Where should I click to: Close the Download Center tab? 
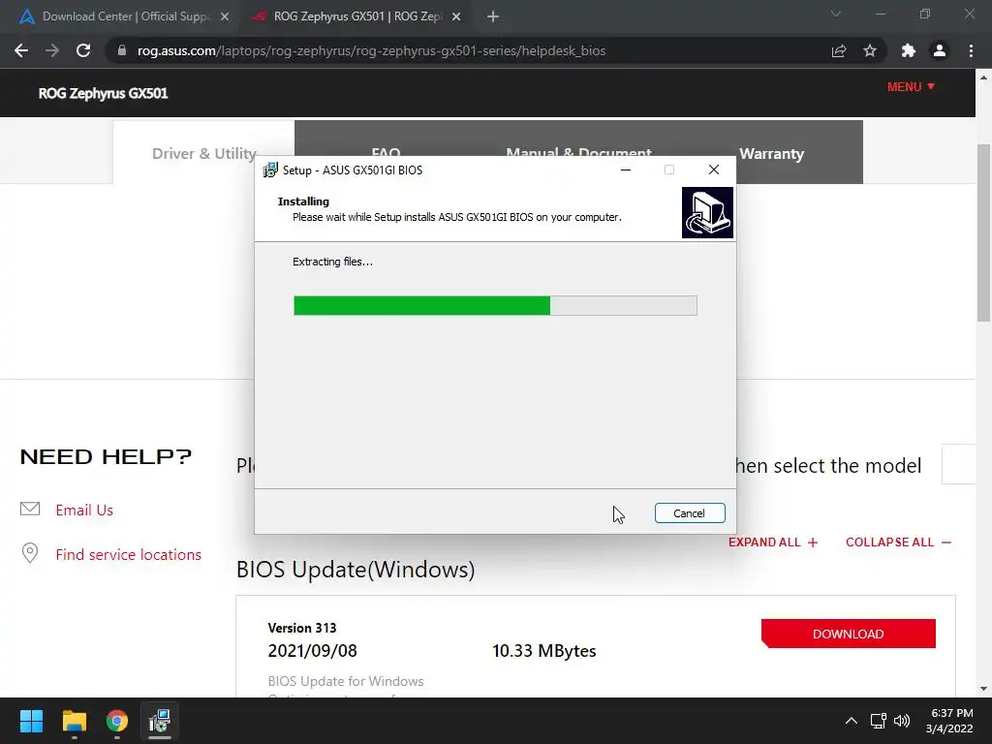tap(225, 16)
